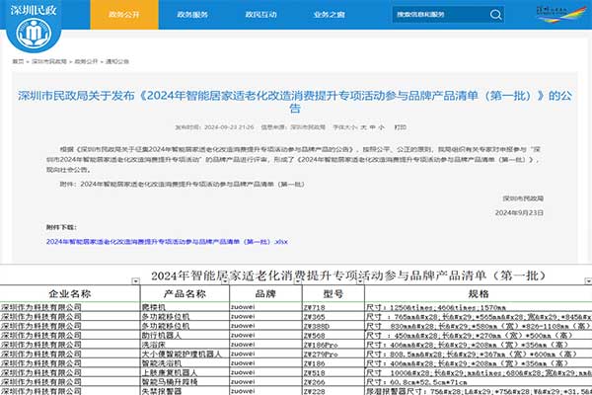The width and height of the screenshot is (592, 395).
Task: Select the 智能马桶升降椅 product cell
Action: [x=185, y=382]
